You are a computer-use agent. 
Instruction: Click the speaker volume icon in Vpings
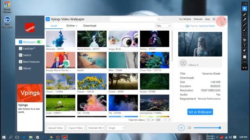tap(189, 128)
